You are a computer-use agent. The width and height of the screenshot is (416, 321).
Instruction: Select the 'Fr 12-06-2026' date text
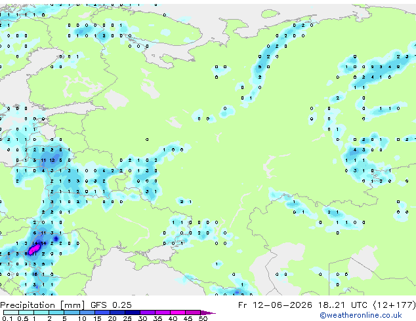click(275, 305)
